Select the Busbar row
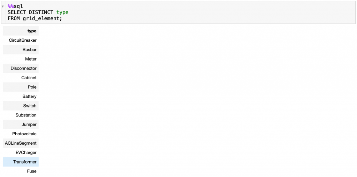The height and width of the screenshot is (177, 357). 21,49
